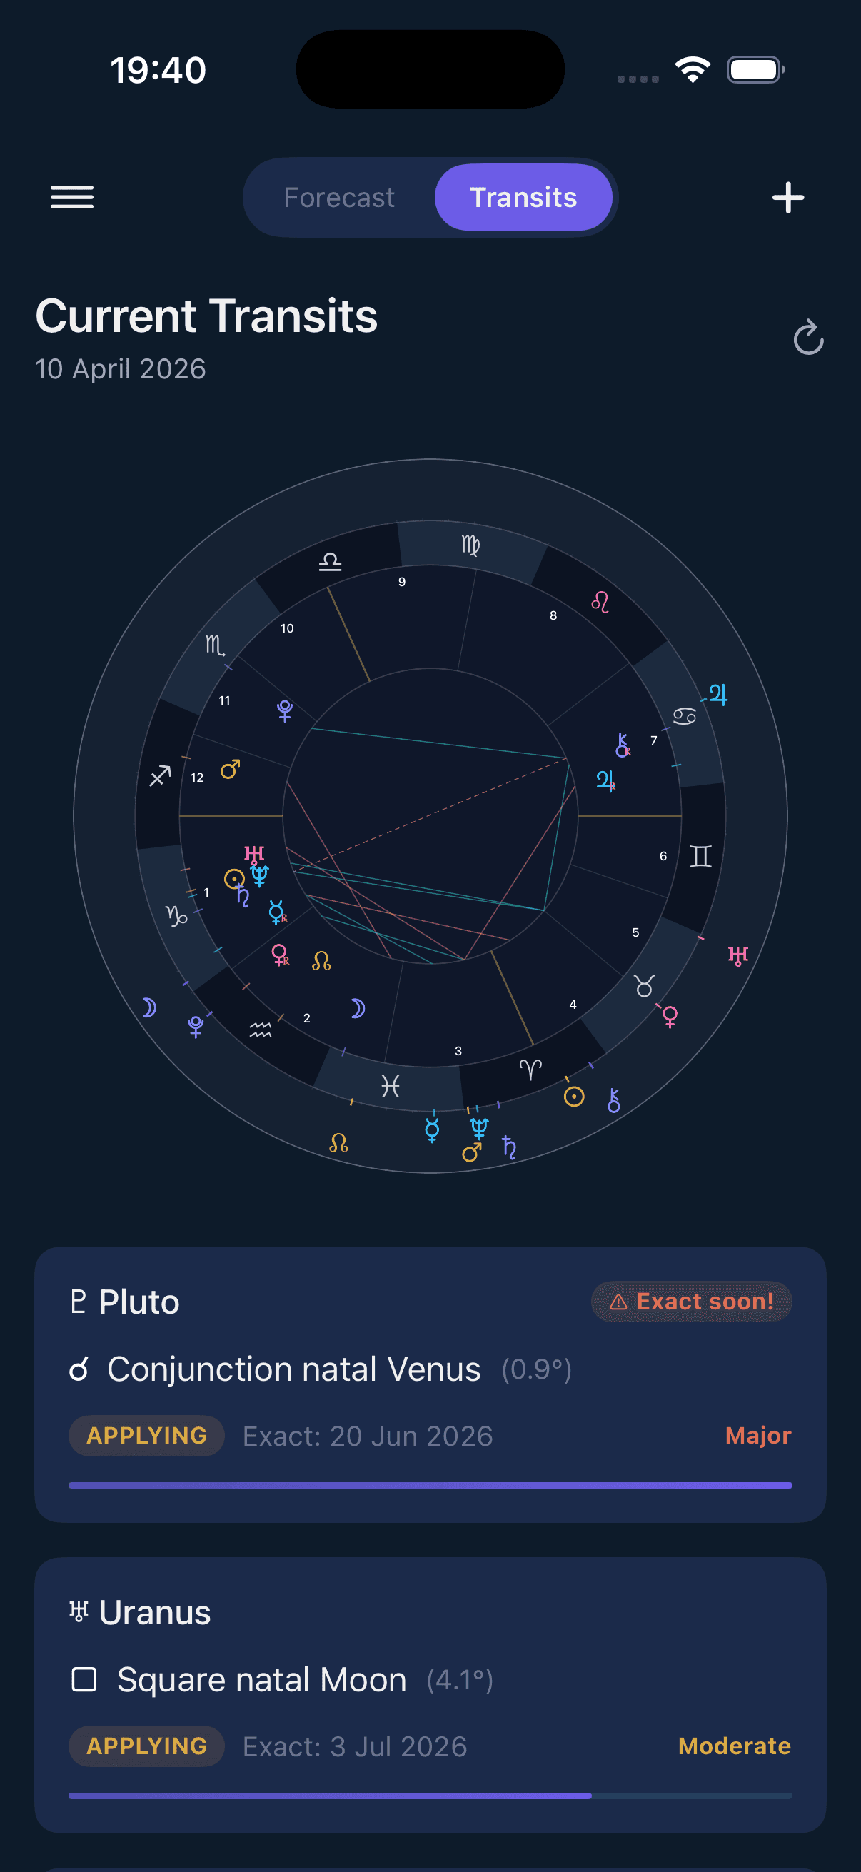Tap the Sun glyph near house 1

pos(234,880)
